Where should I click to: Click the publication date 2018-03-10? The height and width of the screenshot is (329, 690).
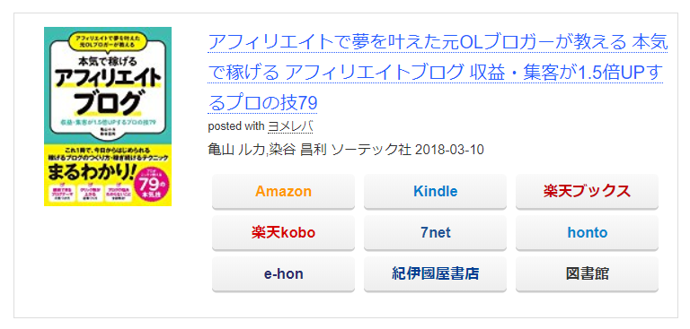coord(449,150)
